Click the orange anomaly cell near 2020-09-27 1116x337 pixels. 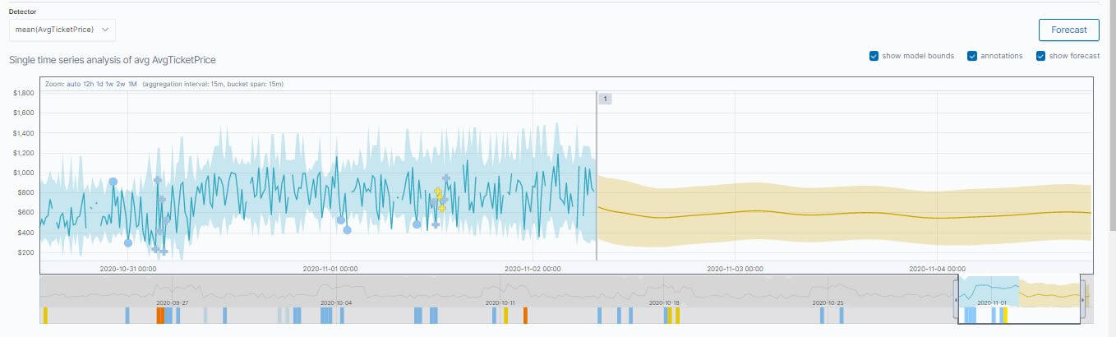(159, 315)
